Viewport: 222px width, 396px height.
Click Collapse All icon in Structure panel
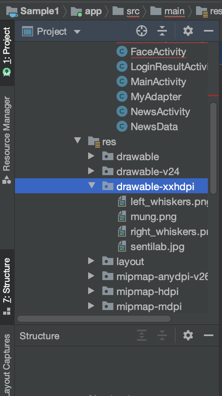[162, 335]
